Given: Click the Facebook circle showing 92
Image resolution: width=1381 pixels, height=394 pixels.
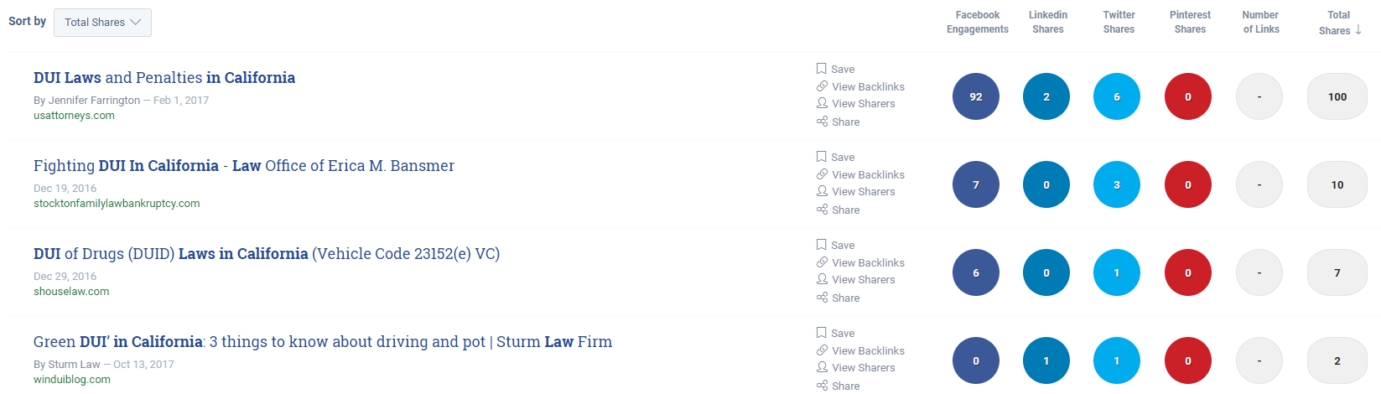Looking at the screenshot, I should click(x=976, y=97).
